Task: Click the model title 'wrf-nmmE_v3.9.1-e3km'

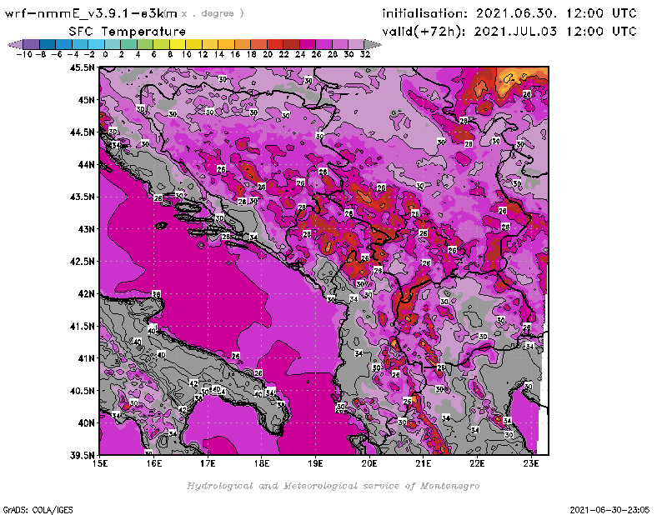Action: 91,13
